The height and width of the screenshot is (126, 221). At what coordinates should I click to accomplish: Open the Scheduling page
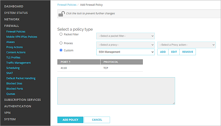click(x=13, y=68)
